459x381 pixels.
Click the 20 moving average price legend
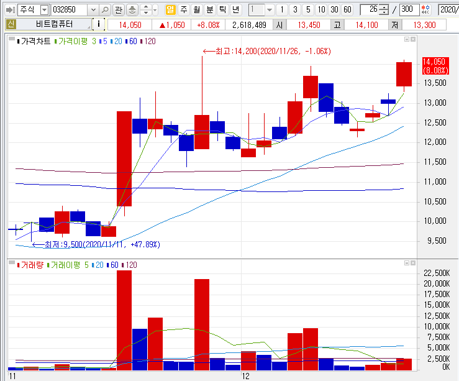[x=116, y=41]
